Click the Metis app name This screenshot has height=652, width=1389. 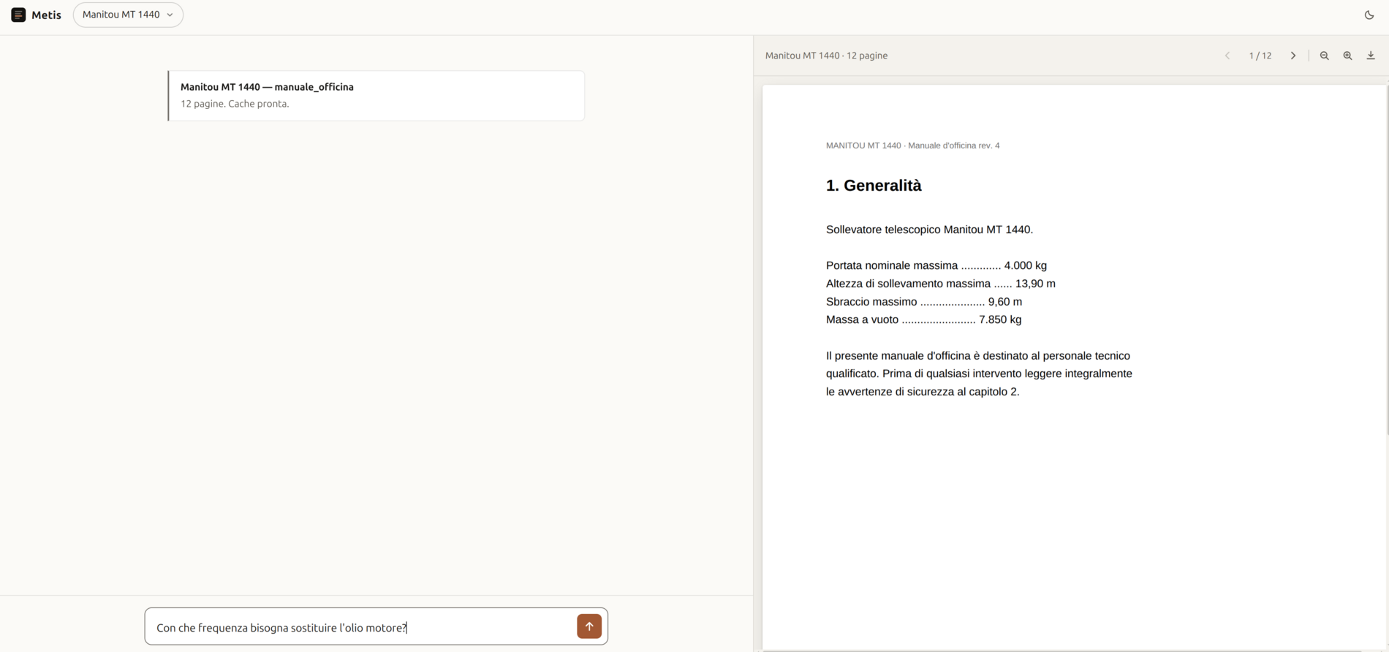(x=46, y=15)
